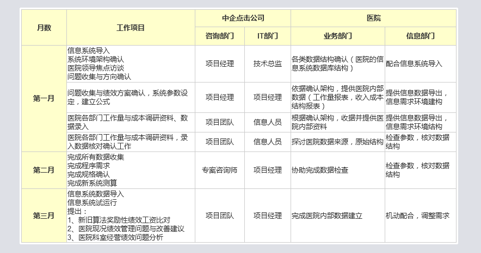
Task: Click the 业务部门 sub-header
Action: 338,36
